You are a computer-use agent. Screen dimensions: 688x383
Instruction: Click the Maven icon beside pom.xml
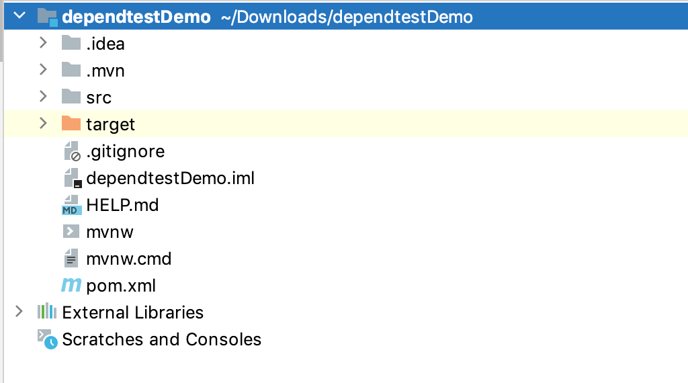point(71,286)
